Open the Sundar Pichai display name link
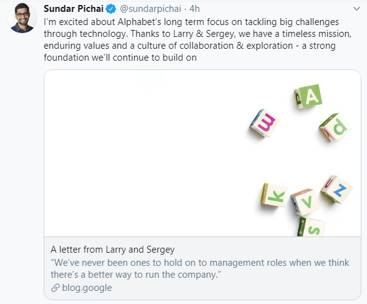This screenshot has height=304, width=367. point(74,9)
